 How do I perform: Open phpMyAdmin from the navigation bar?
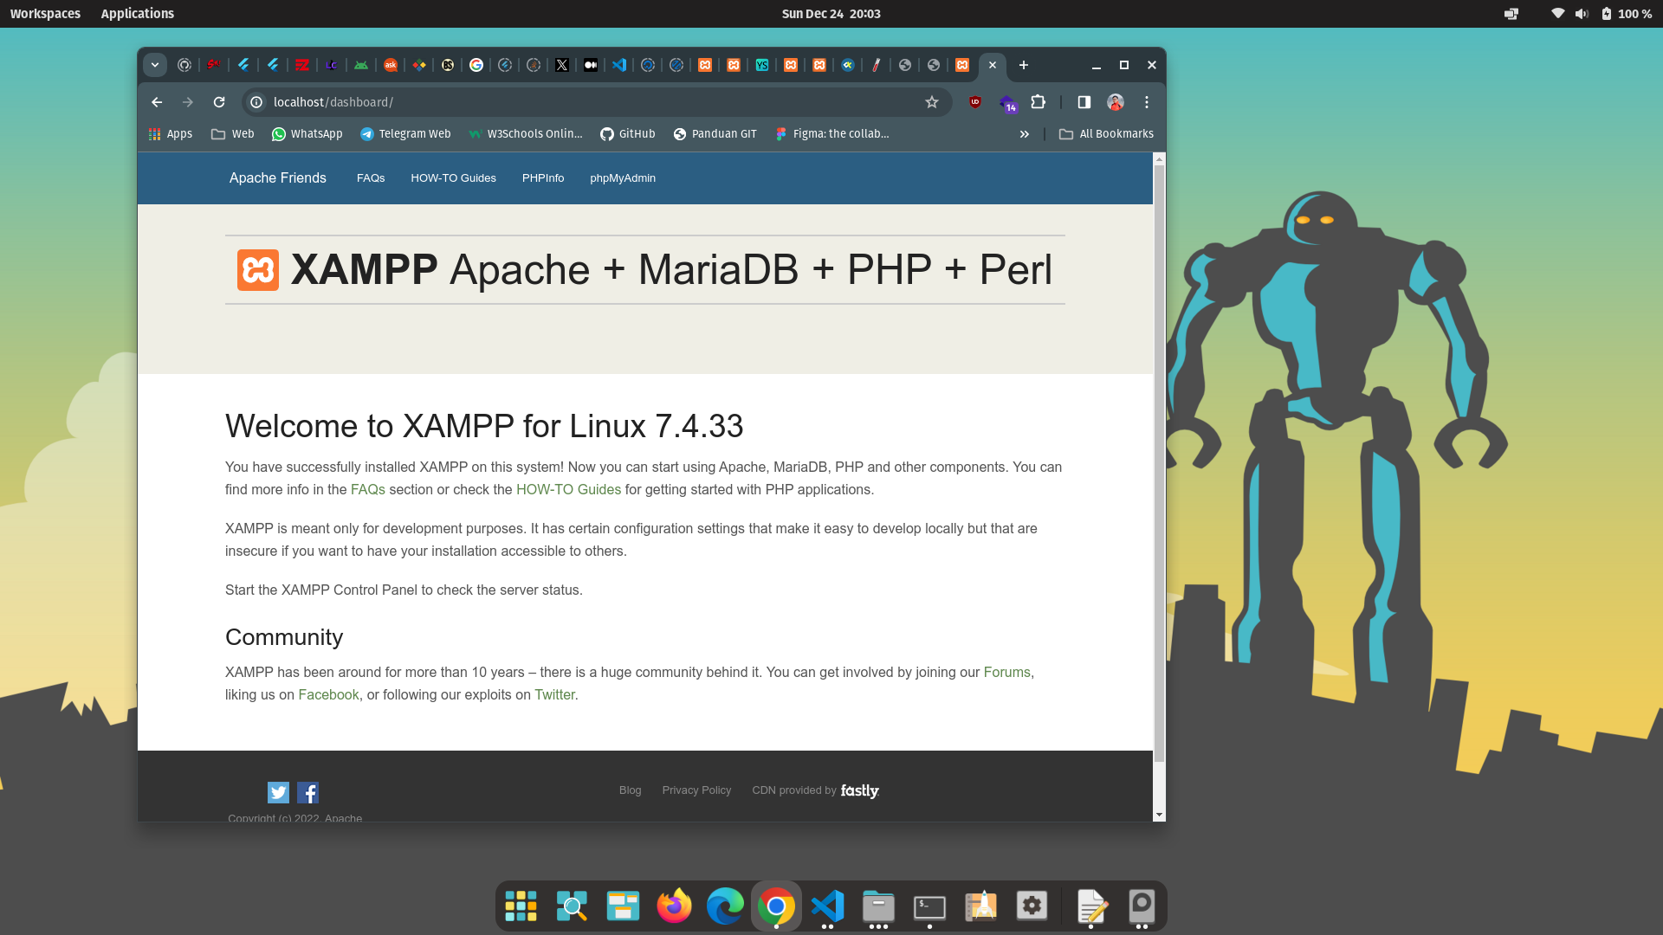tap(623, 178)
